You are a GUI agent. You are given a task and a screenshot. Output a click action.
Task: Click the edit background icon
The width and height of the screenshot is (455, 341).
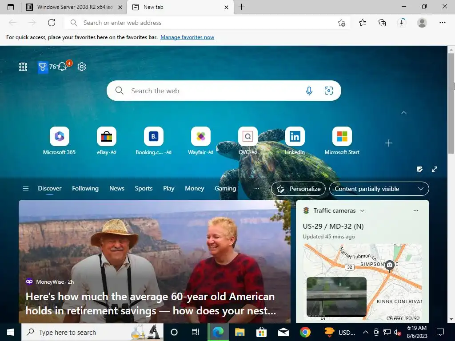tap(419, 169)
